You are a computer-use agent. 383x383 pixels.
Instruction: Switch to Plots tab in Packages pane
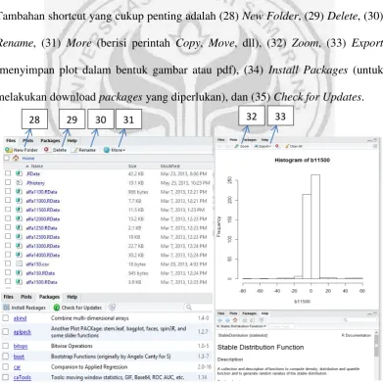point(26,297)
